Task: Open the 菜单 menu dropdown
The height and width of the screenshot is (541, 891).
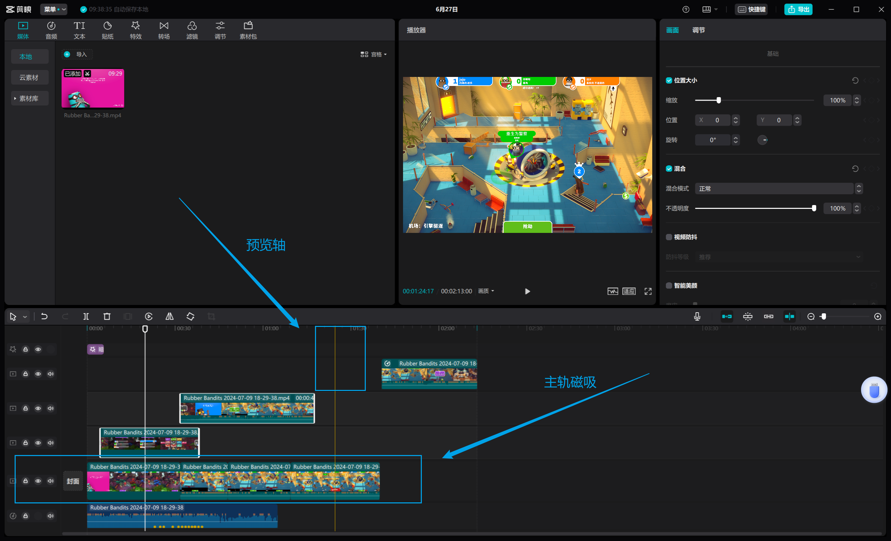Action: click(x=54, y=9)
